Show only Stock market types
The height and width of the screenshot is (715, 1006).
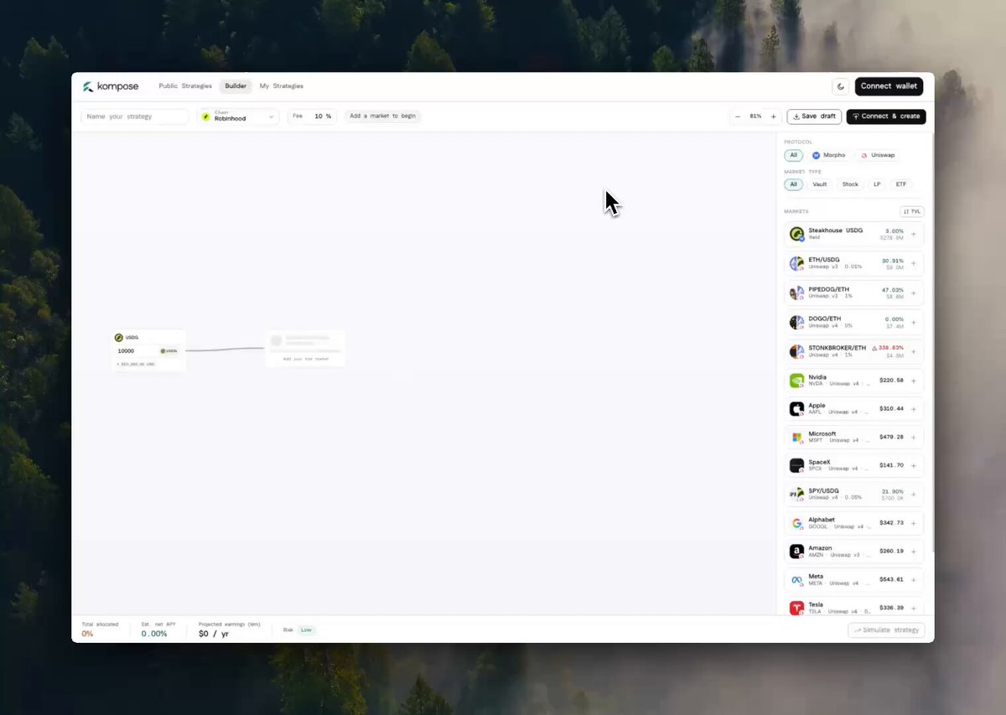pyautogui.click(x=850, y=184)
